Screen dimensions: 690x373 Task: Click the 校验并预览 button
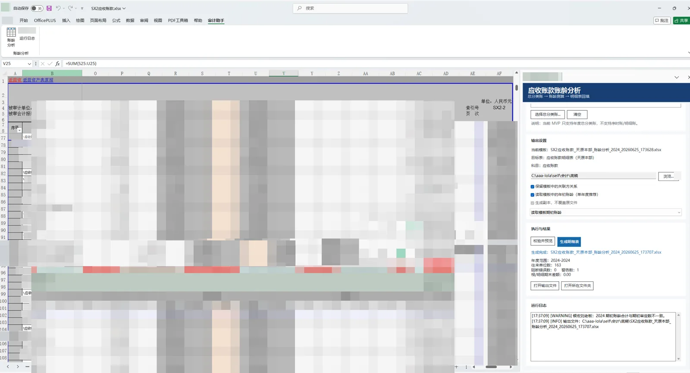coord(543,241)
